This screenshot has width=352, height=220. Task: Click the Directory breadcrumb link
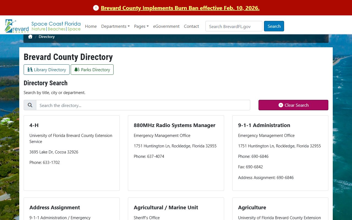[46, 37]
